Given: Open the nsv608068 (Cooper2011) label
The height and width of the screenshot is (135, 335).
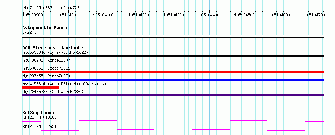Looking at the screenshot, I should pyautogui.click(x=47, y=68).
